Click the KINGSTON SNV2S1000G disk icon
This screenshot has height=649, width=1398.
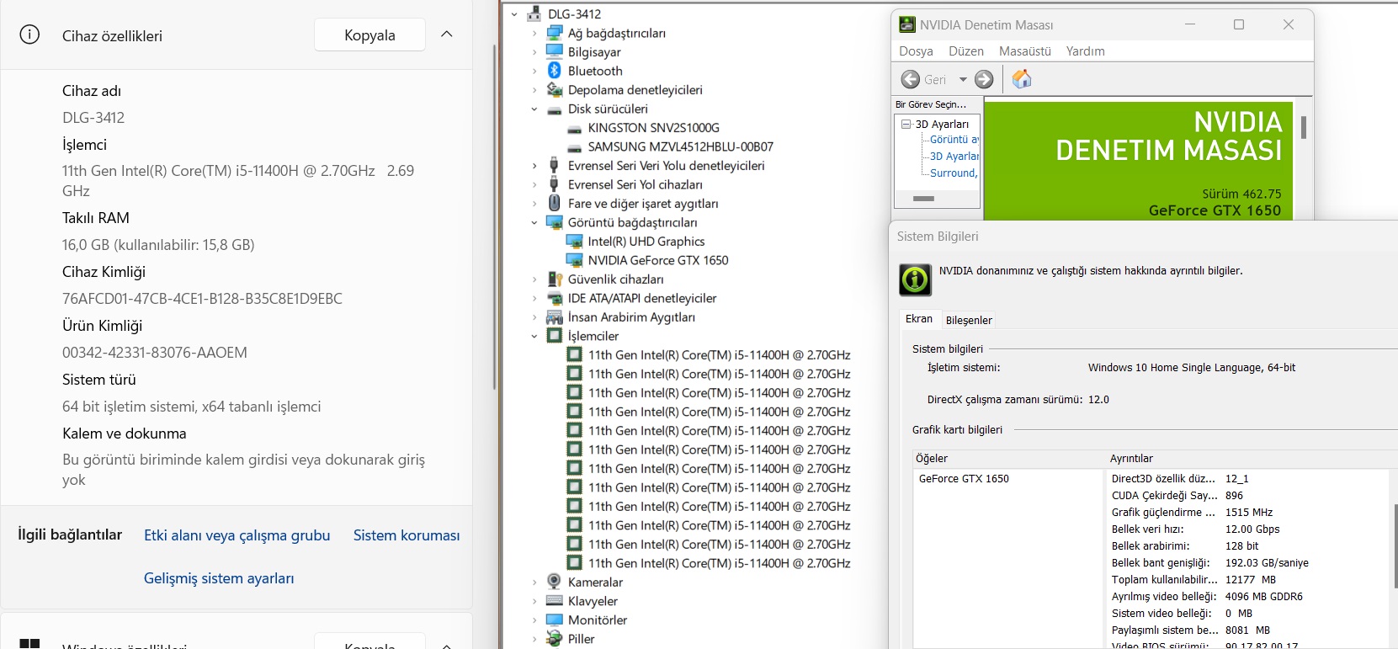pos(575,129)
